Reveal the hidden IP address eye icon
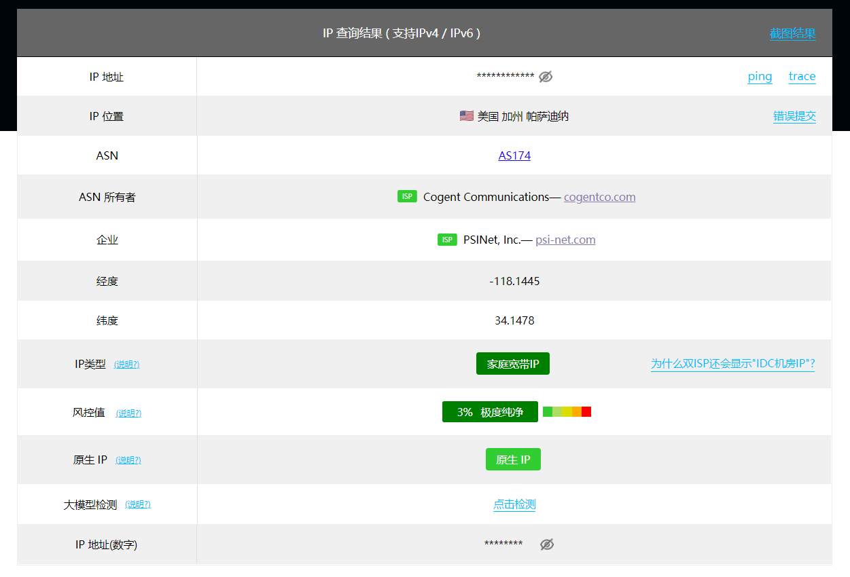Image resolution: width=850 pixels, height=577 pixels. pyautogui.click(x=546, y=77)
